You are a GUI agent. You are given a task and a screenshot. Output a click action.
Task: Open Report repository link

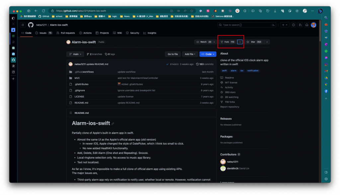tap(230, 107)
